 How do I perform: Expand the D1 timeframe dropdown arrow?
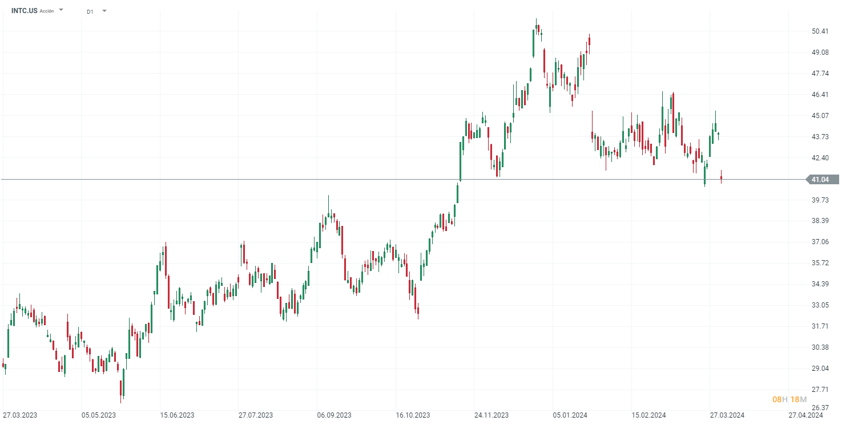[104, 11]
